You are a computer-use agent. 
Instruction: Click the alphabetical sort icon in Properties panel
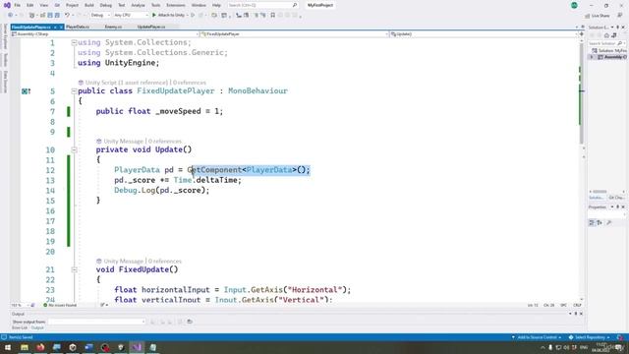600,223
